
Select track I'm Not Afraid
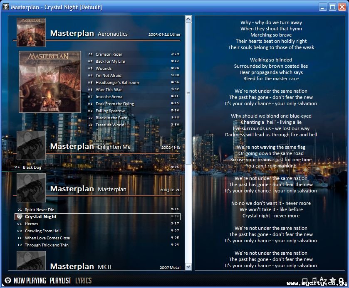click(x=134, y=75)
